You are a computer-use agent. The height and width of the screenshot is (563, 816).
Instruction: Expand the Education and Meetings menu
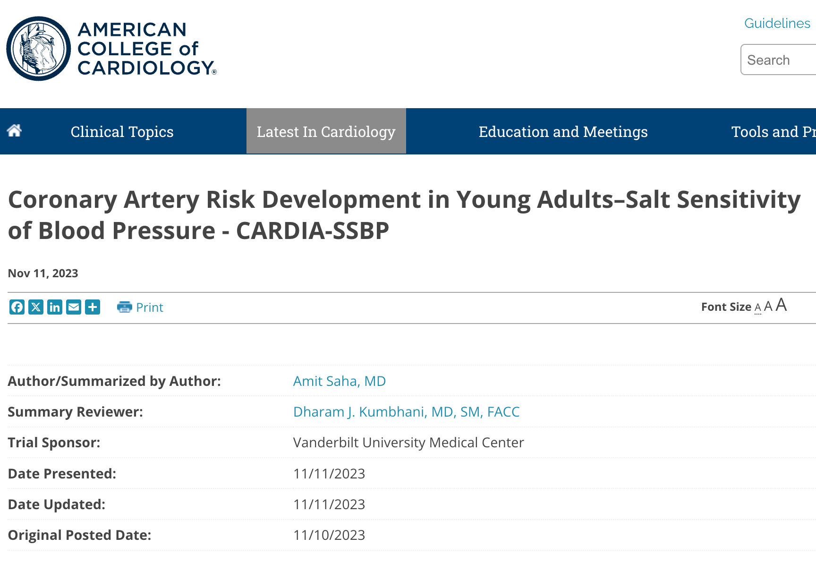[563, 131]
